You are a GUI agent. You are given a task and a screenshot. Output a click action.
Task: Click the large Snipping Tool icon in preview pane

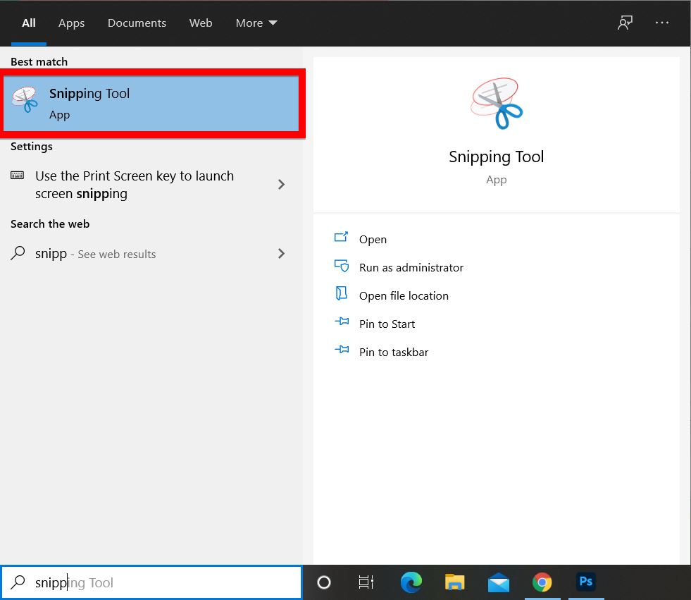point(496,103)
